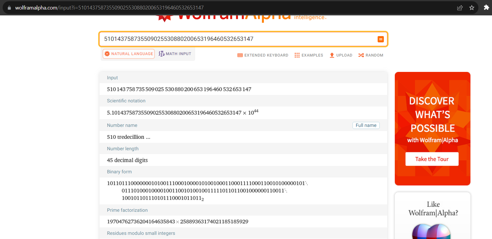Viewport: 492px width, 239px height.
Task: Click the '45 decimal digits' result
Action: click(x=127, y=160)
